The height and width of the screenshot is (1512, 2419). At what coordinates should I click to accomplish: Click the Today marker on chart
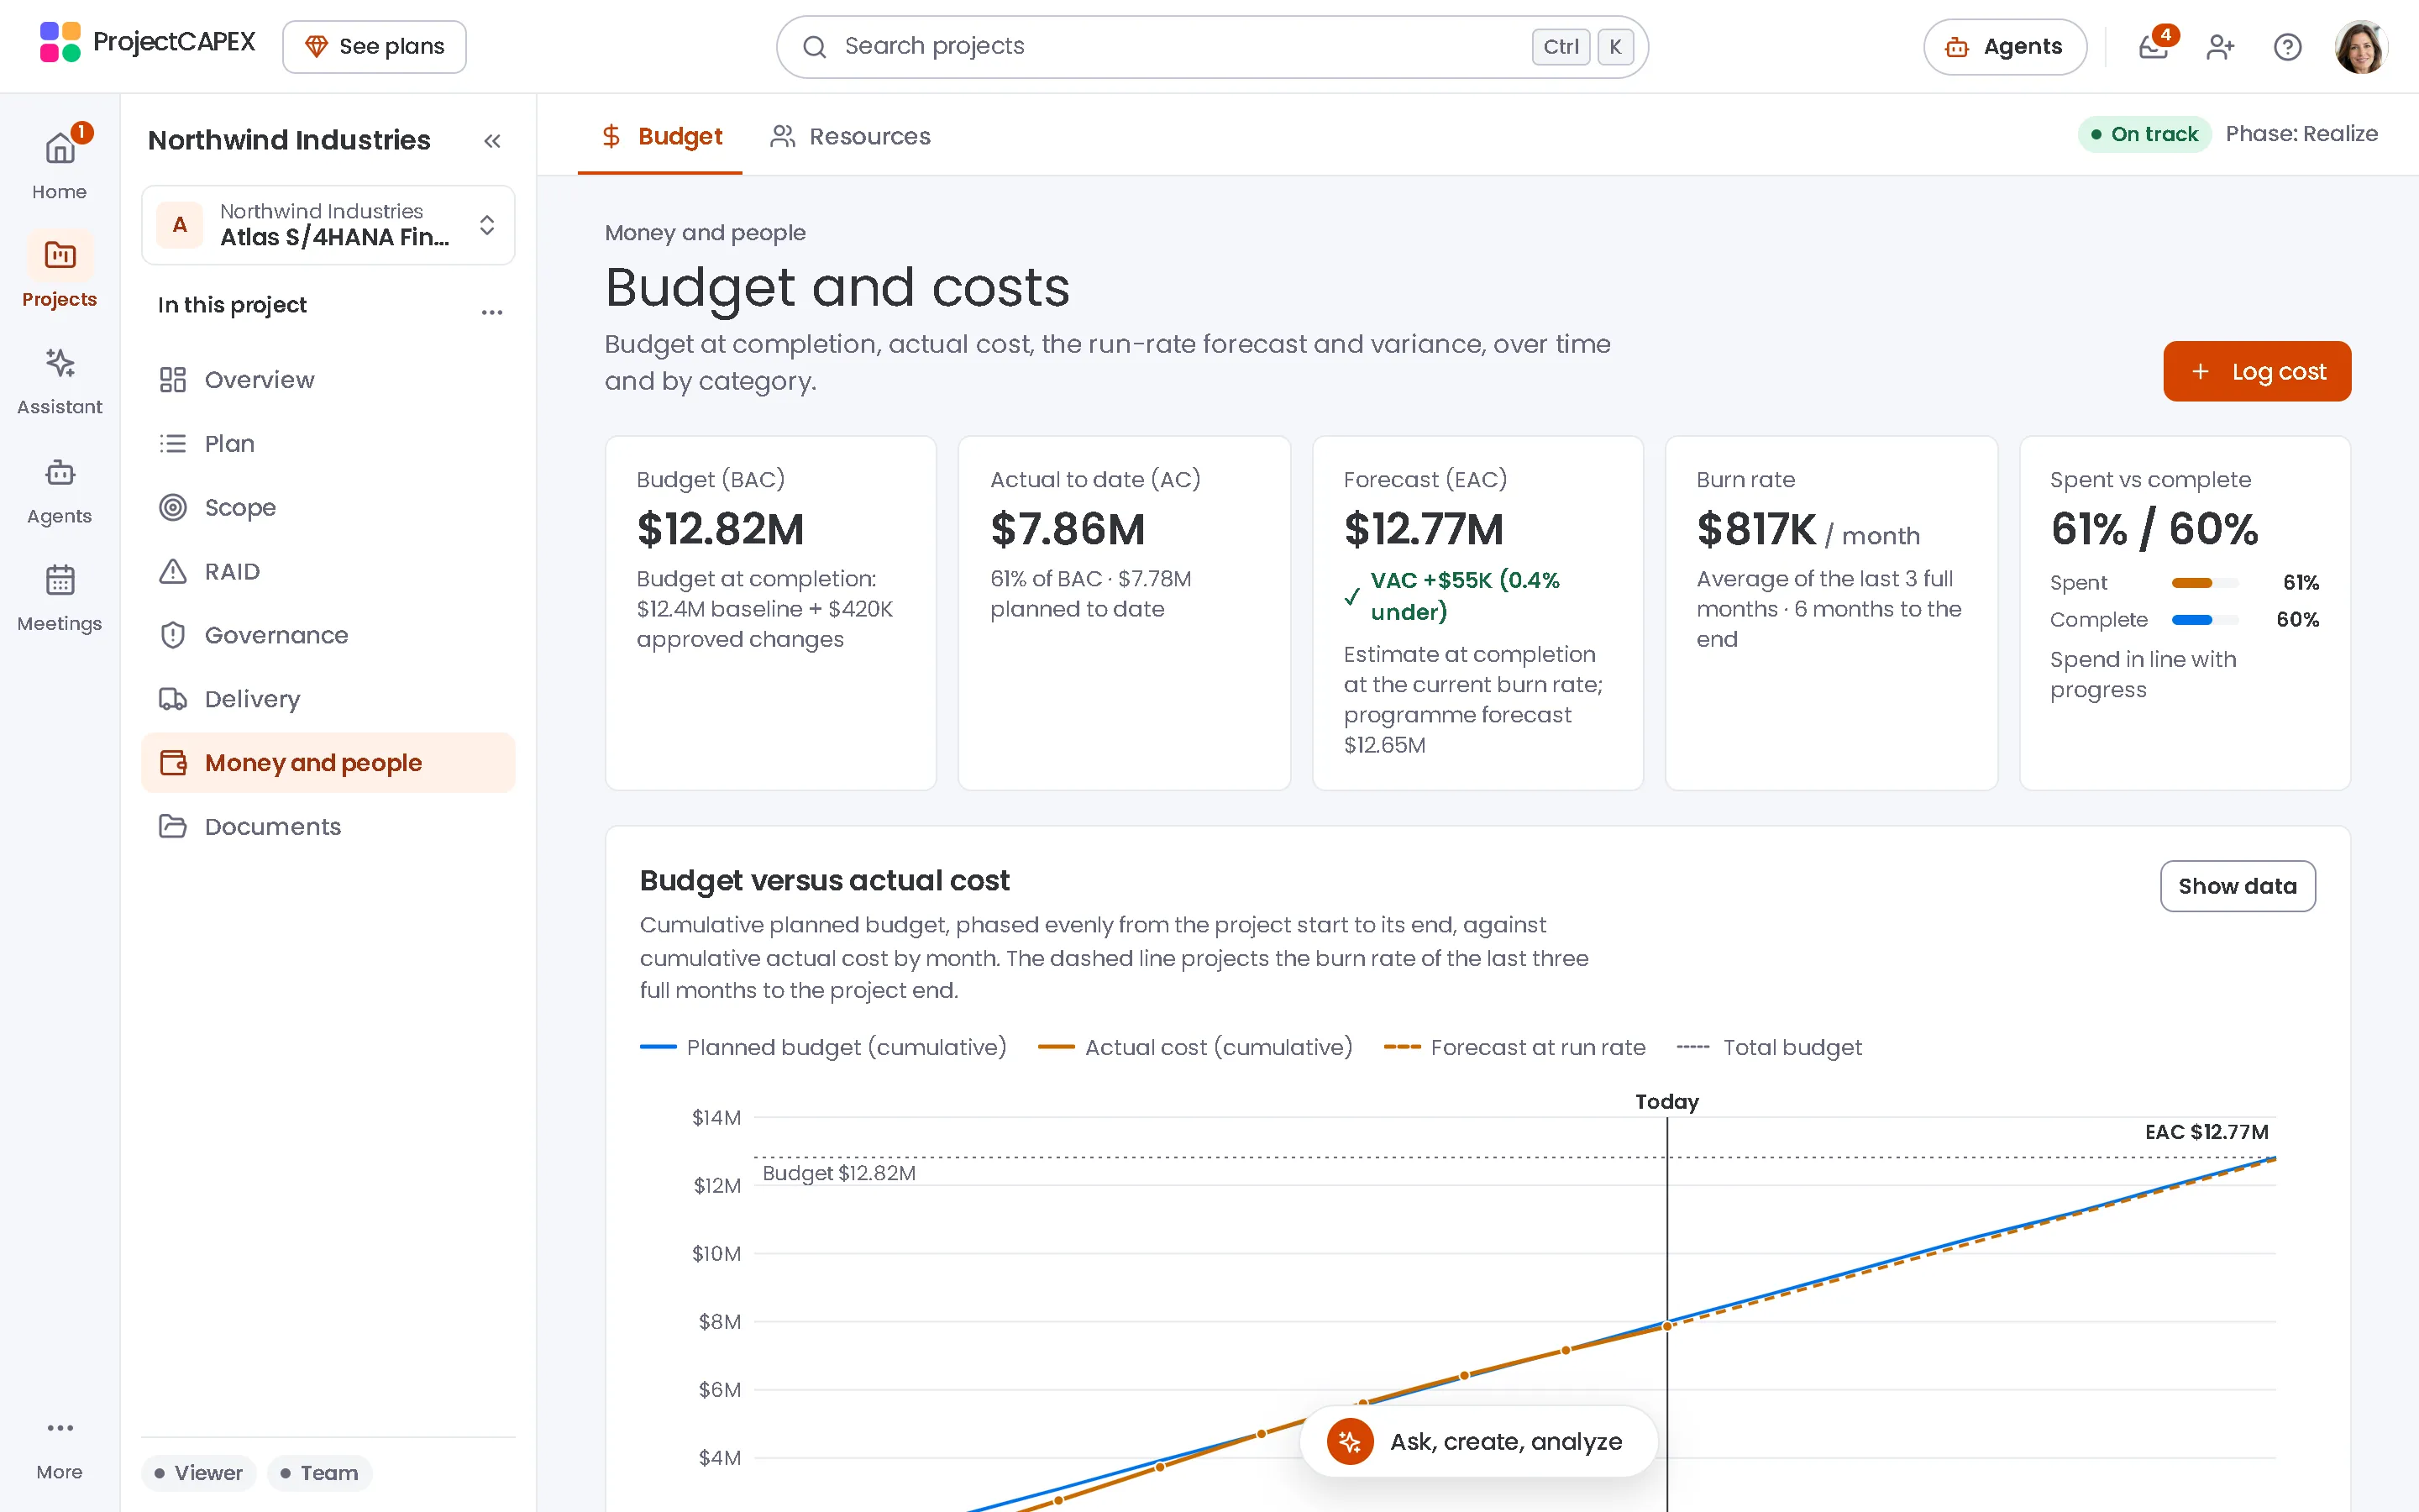coord(1667,1102)
